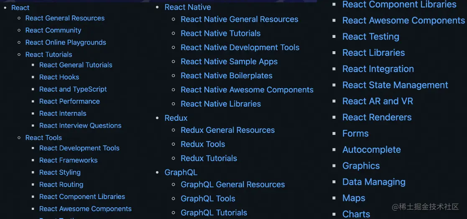Click the 'React Performance' link
This screenshot has width=467, height=219.
[x=69, y=102]
